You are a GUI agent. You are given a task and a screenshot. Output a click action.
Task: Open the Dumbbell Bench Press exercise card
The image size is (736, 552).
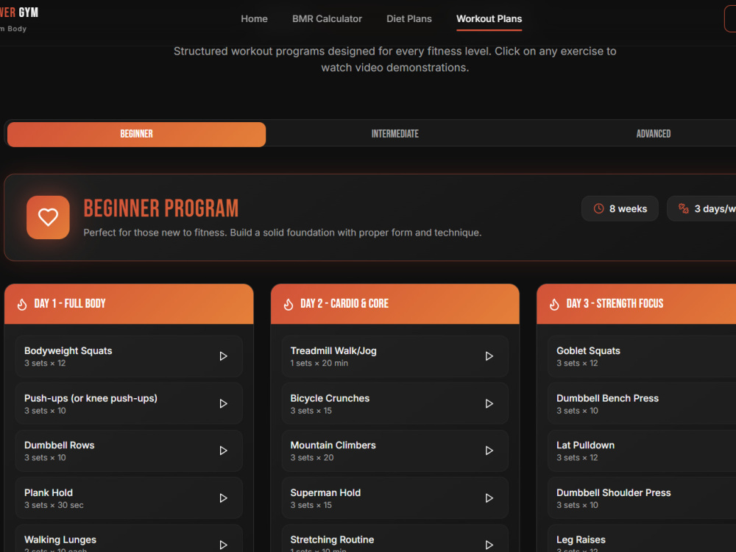642,403
